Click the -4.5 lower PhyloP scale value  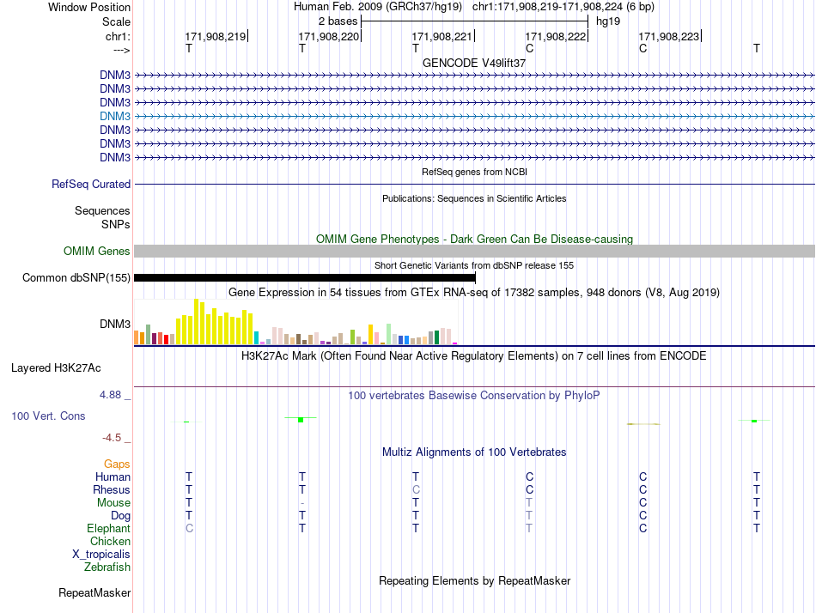[x=112, y=438]
